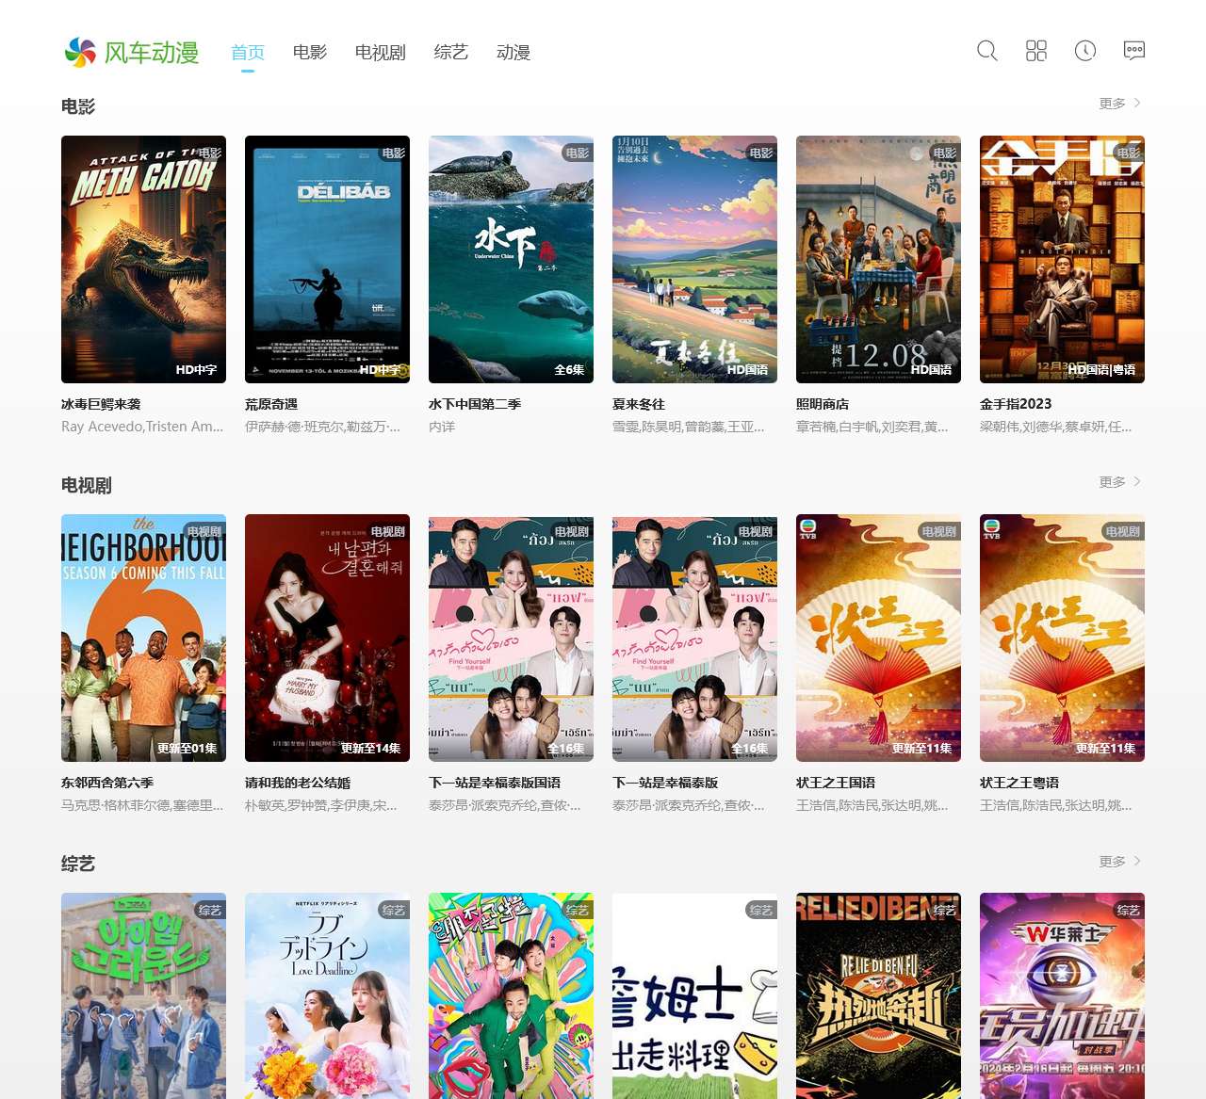Click the 状王之王粤语 title link
Image resolution: width=1206 pixels, height=1099 pixels.
1019,783
